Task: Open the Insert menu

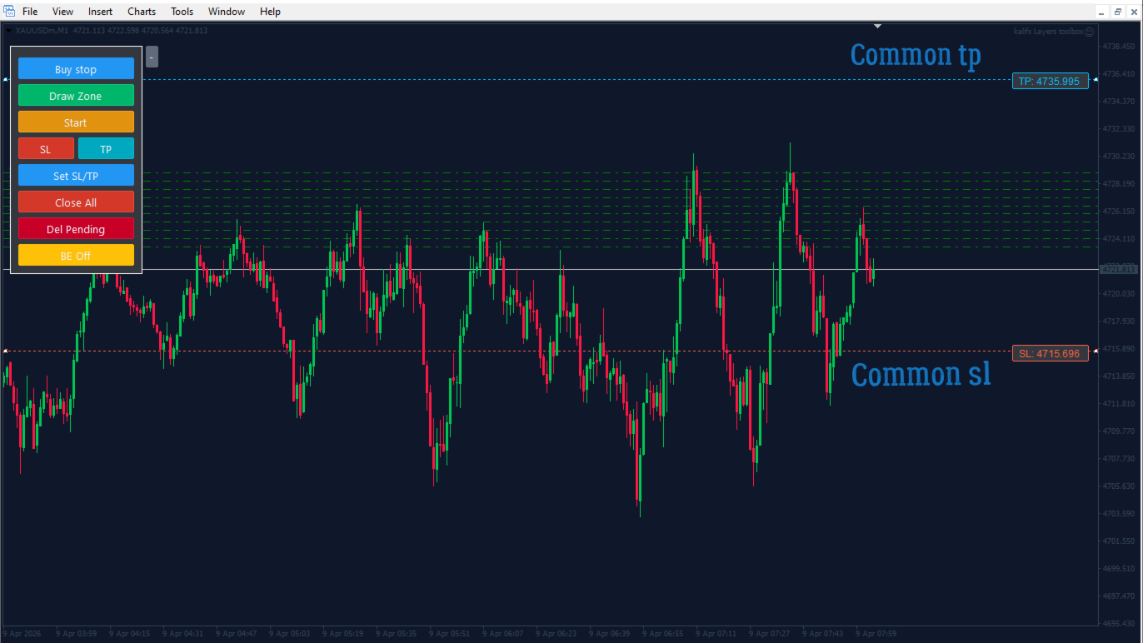Action: [x=100, y=12]
